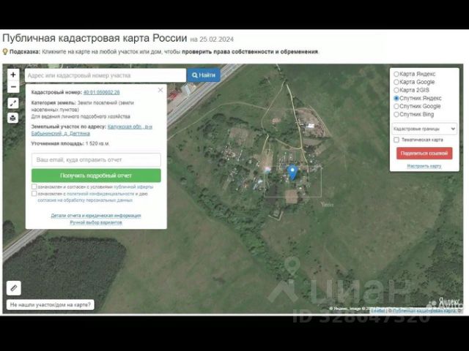Zoom out the map with minus button
The height and width of the screenshot is (351, 469).
tap(13, 87)
